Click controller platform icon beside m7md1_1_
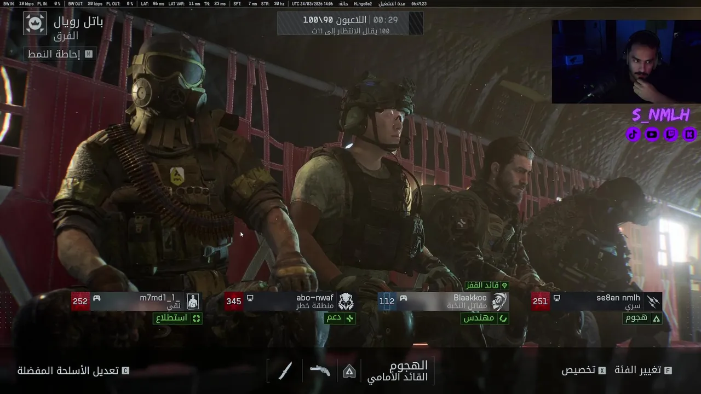The height and width of the screenshot is (394, 701). [x=96, y=298]
